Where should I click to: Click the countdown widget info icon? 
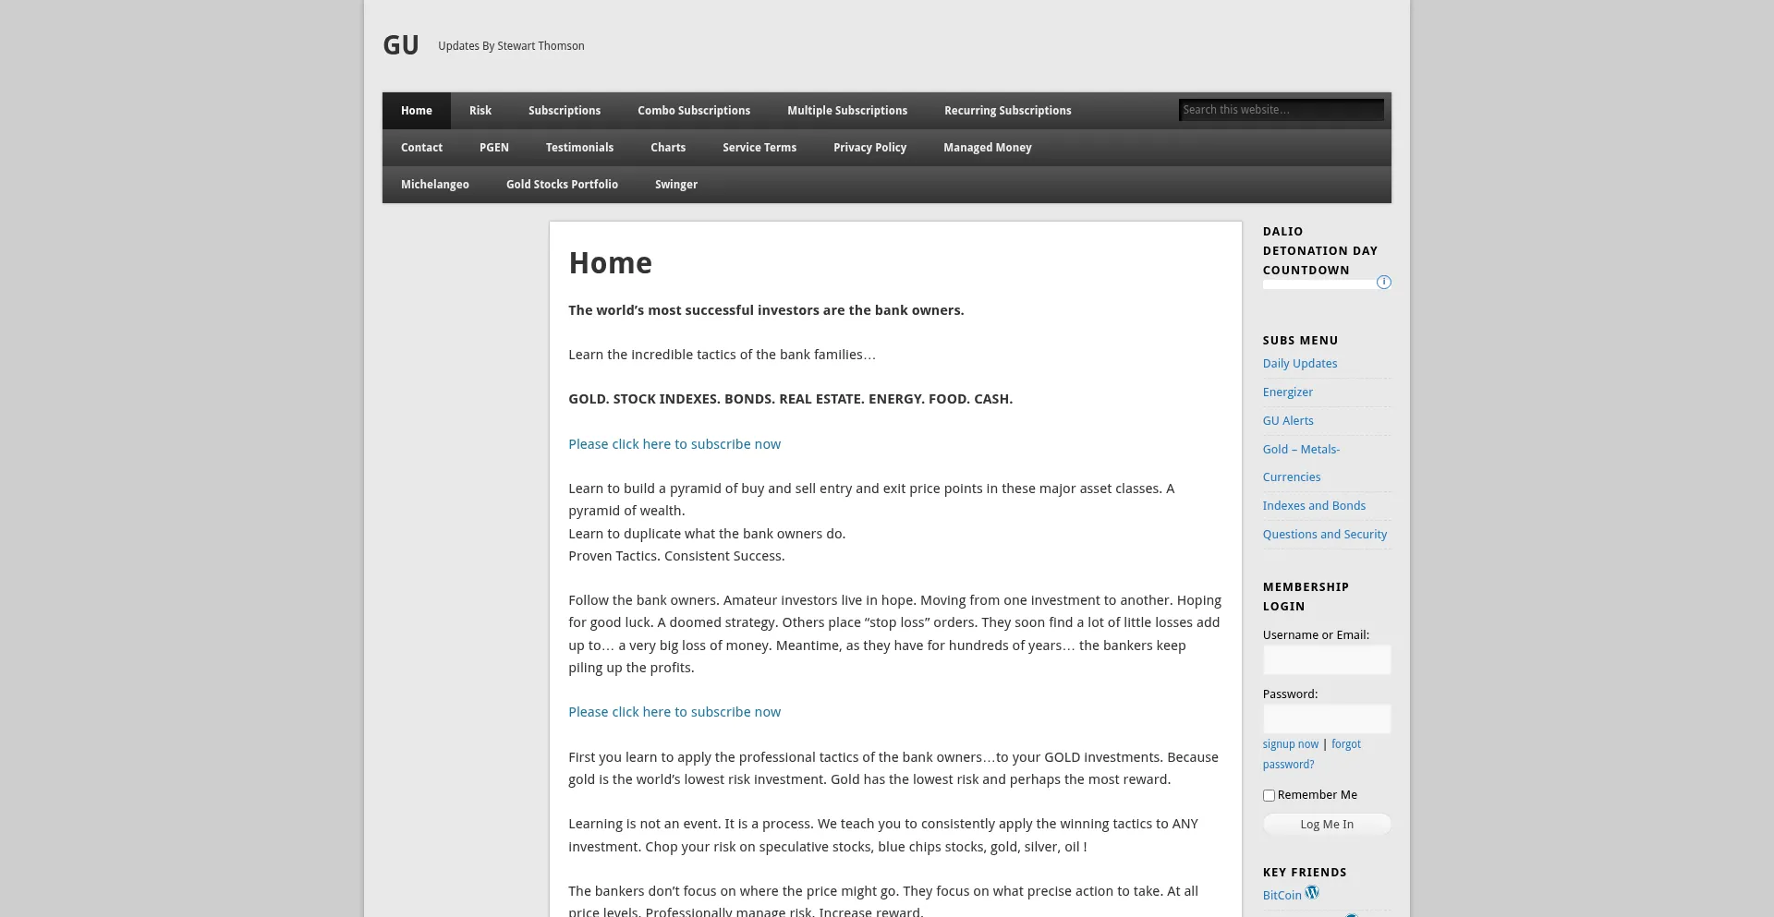click(1383, 283)
